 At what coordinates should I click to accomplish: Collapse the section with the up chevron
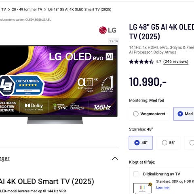click(115, 158)
